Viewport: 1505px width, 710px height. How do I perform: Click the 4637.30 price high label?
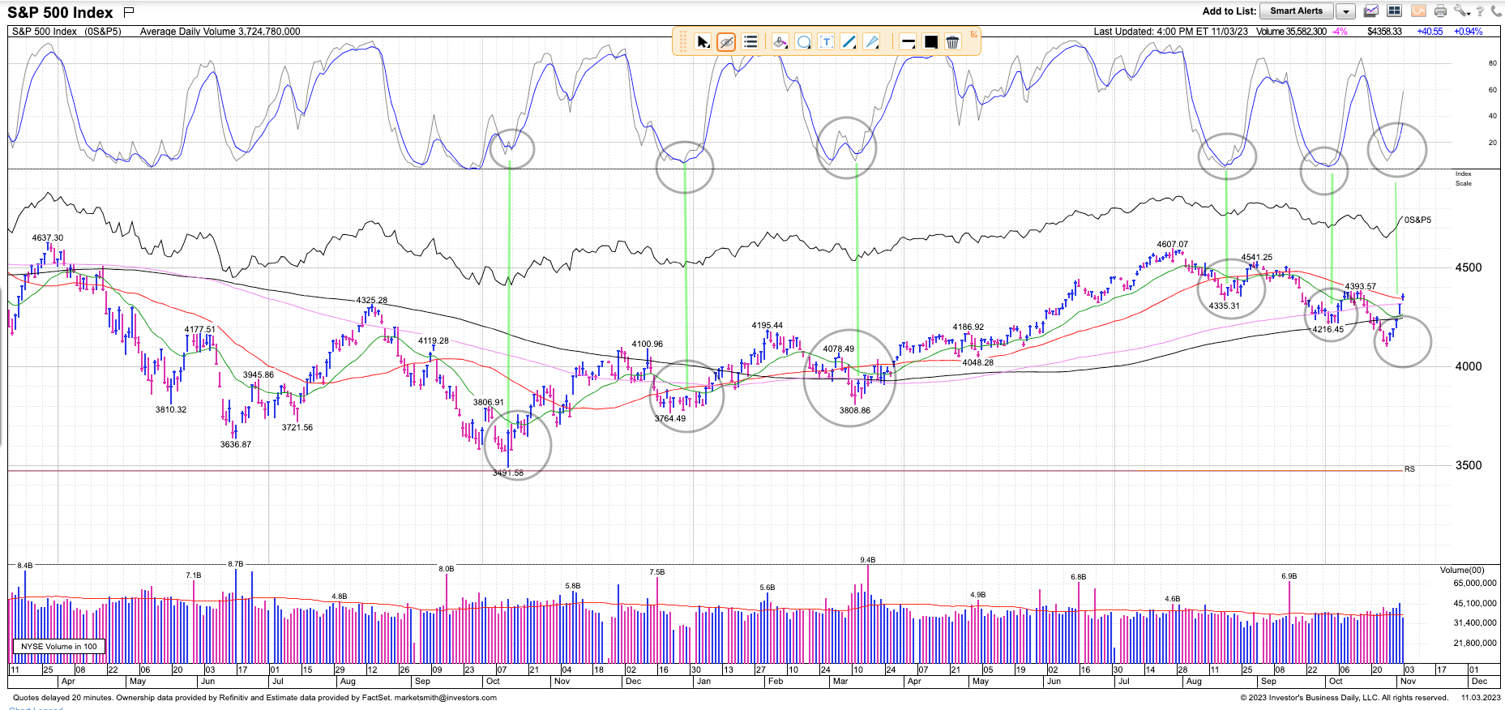pyautogui.click(x=47, y=237)
